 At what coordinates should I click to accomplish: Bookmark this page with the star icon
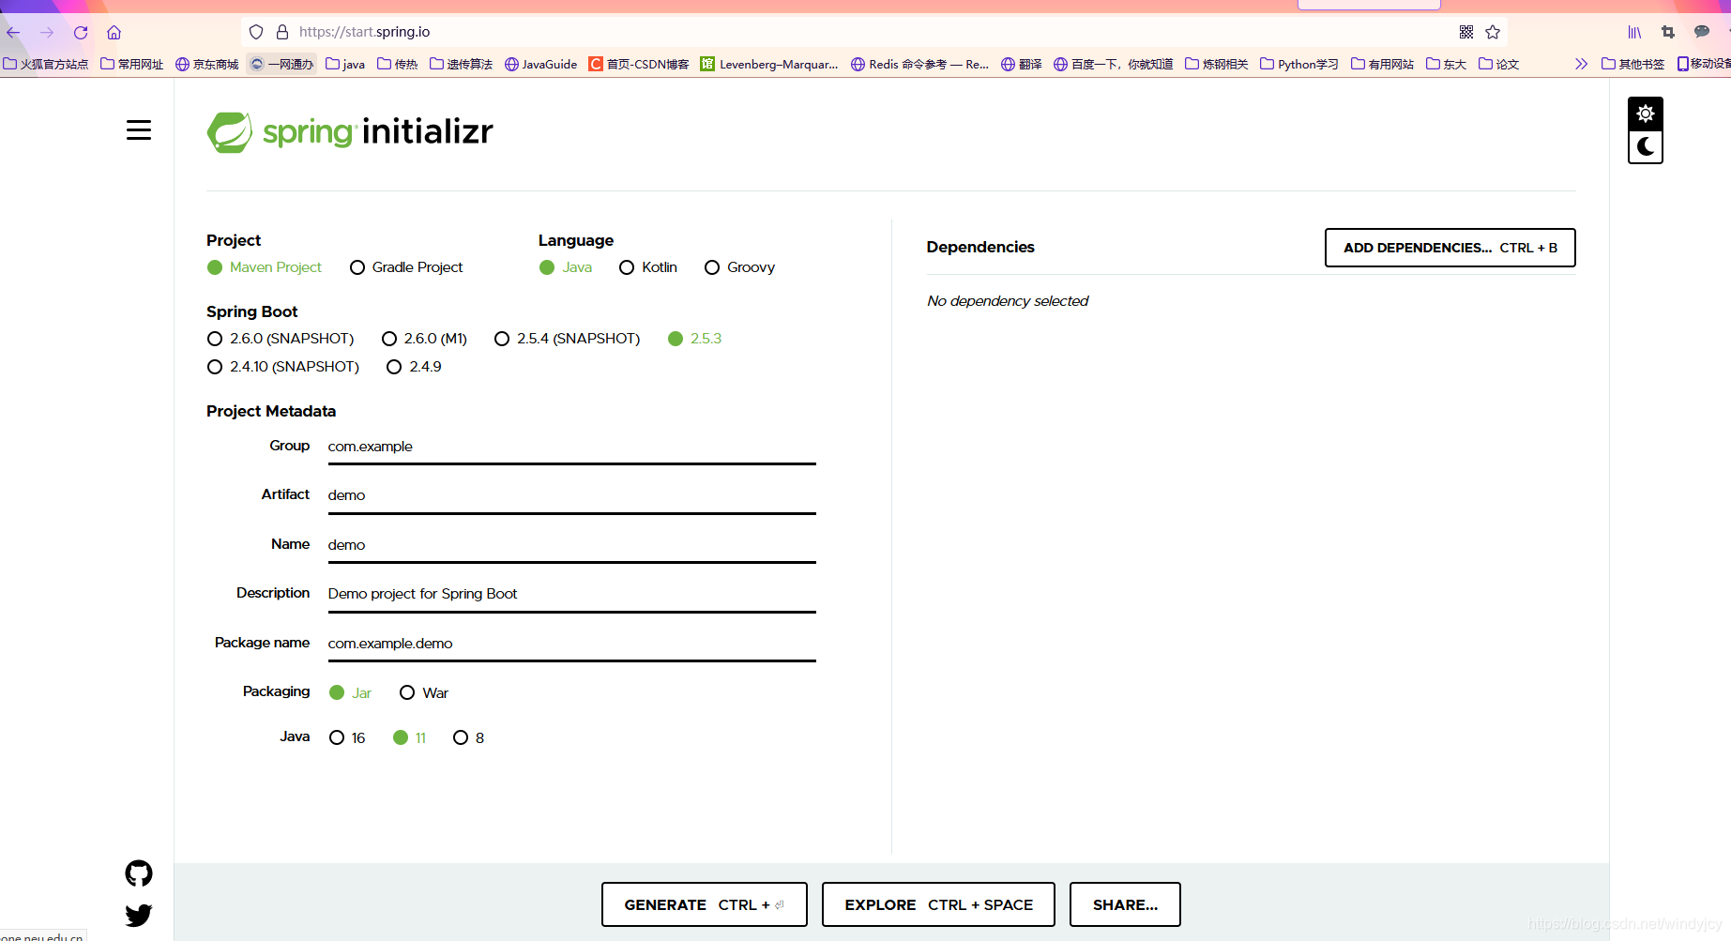click(1493, 32)
